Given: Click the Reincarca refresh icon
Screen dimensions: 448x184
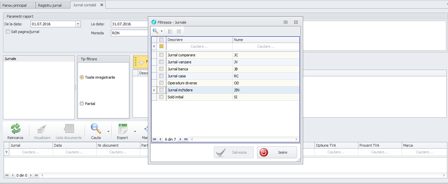Looking at the screenshot, I should click(x=15, y=129).
